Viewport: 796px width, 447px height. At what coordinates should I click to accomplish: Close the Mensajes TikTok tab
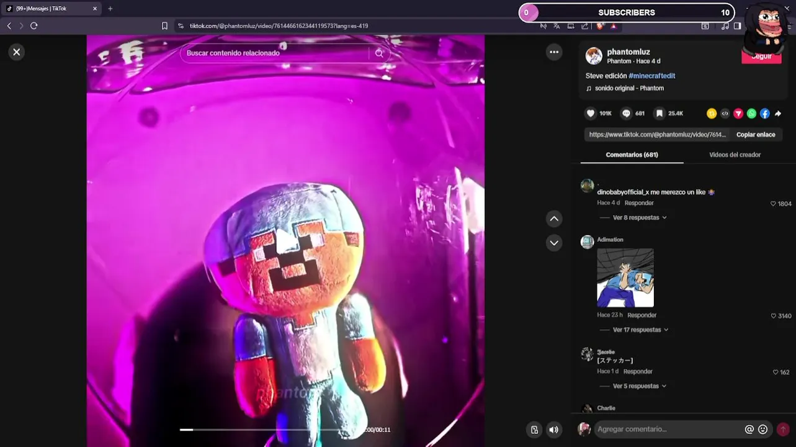click(95, 9)
